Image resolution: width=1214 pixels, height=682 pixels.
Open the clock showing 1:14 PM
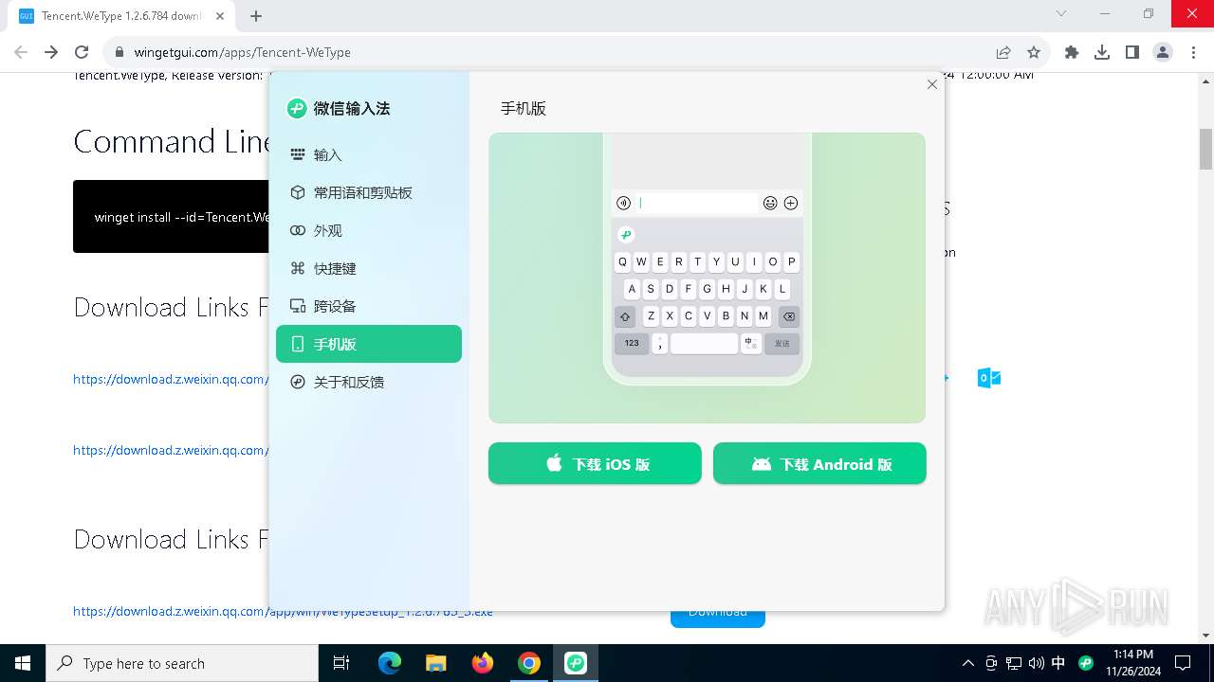pos(1133,663)
